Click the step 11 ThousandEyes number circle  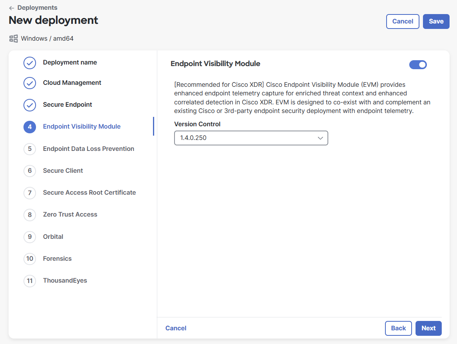(30, 281)
